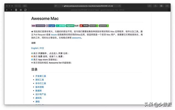Click the 目录 heading
The image size is (175, 110).
[x=34, y=69]
